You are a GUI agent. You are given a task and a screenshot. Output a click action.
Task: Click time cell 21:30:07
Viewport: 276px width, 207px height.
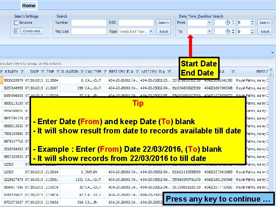point(52,88)
